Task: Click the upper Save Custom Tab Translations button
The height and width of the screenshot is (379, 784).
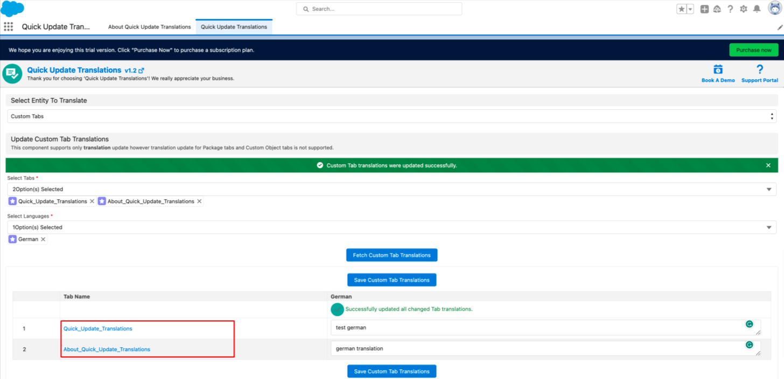Action: point(392,280)
